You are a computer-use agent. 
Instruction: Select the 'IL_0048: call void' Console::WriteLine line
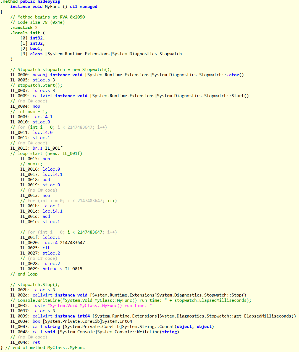95,332
